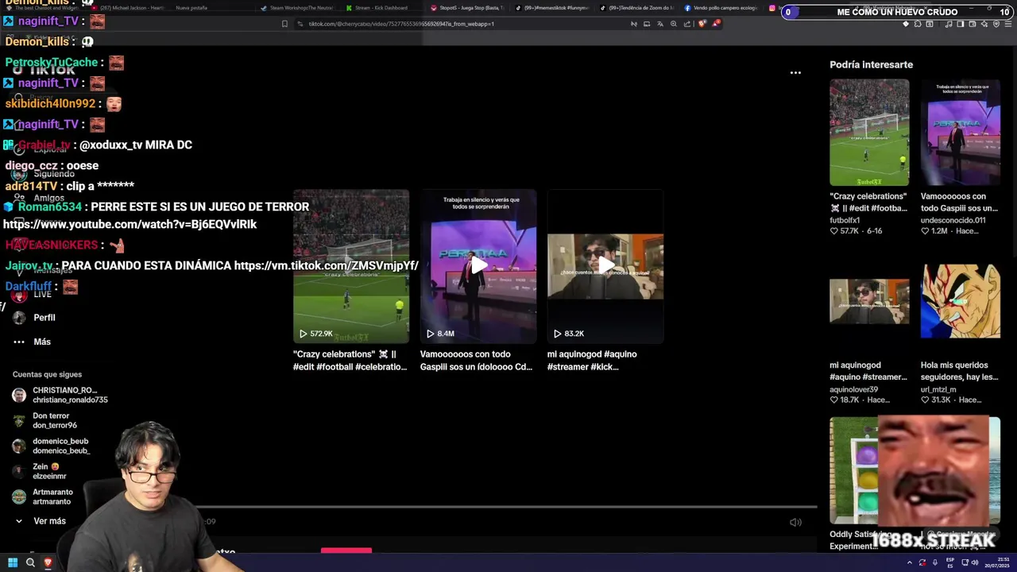This screenshot has width=1017, height=572.
Task: Play center Crazy celebrations suggested video
Action: [351, 266]
